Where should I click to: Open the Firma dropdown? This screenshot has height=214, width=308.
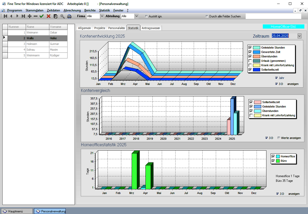tap(102, 16)
